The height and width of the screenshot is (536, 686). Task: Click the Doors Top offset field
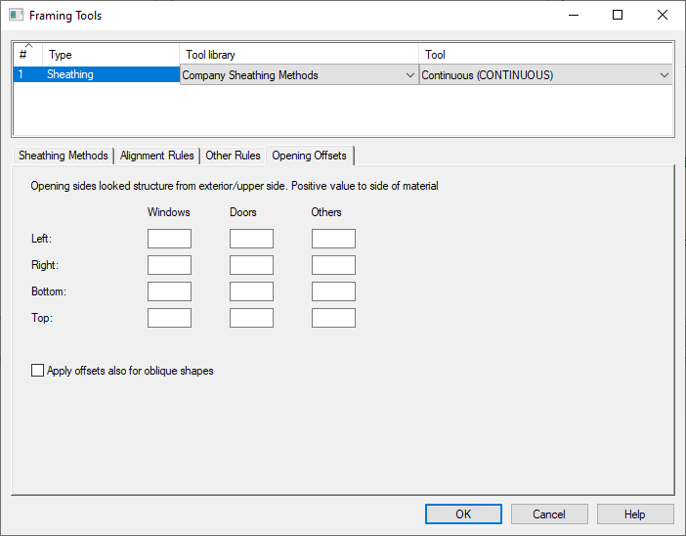pyautogui.click(x=251, y=318)
